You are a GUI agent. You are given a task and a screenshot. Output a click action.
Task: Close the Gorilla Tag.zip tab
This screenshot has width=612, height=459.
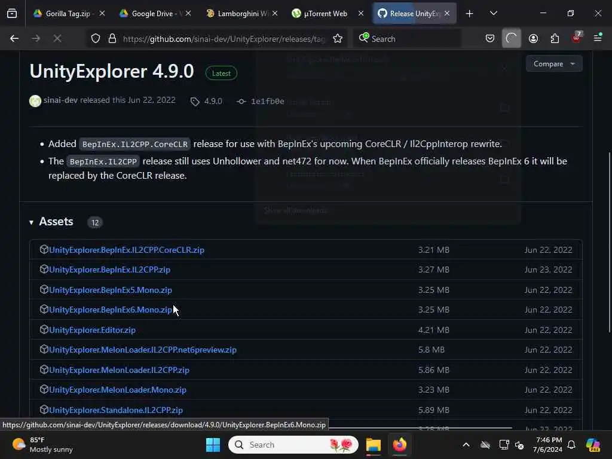click(x=102, y=13)
